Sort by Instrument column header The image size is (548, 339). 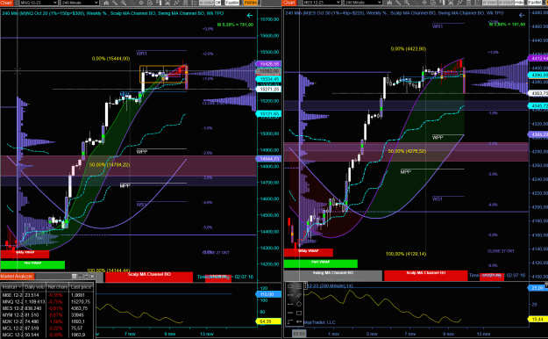click(x=11, y=287)
